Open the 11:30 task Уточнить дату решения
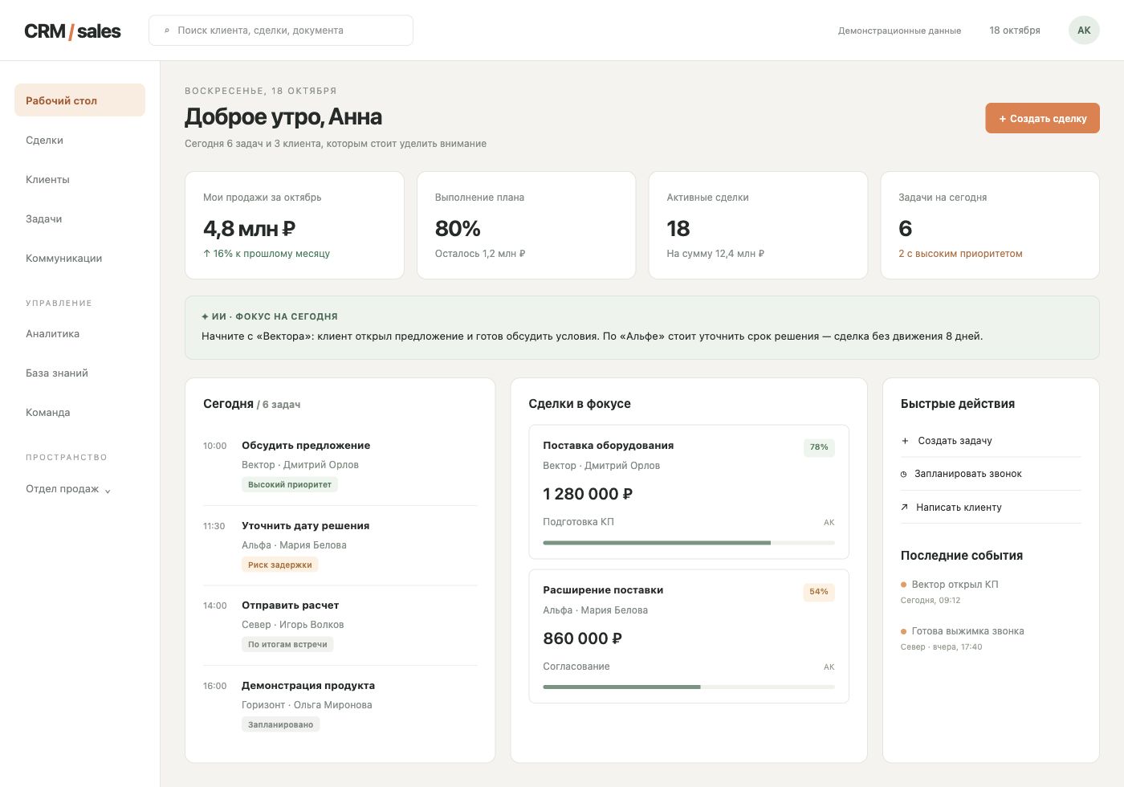 pos(340,546)
